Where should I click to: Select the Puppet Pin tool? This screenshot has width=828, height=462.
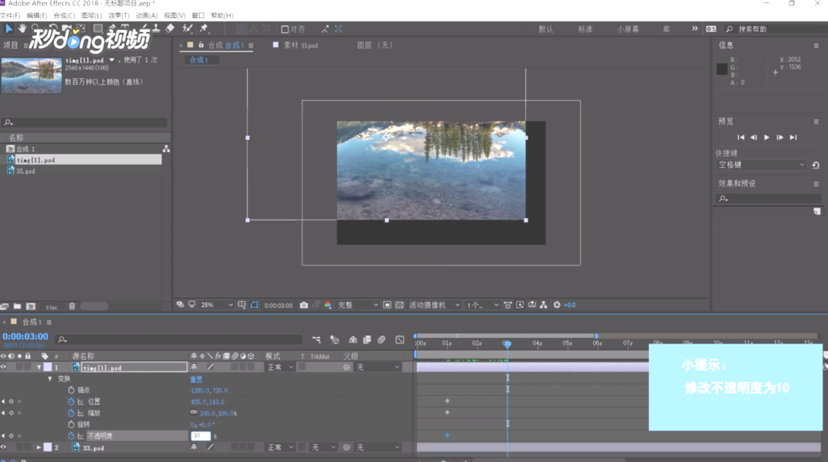204,29
